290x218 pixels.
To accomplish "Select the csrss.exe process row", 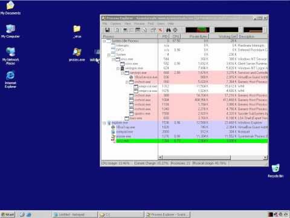I will [x=184, y=64].
